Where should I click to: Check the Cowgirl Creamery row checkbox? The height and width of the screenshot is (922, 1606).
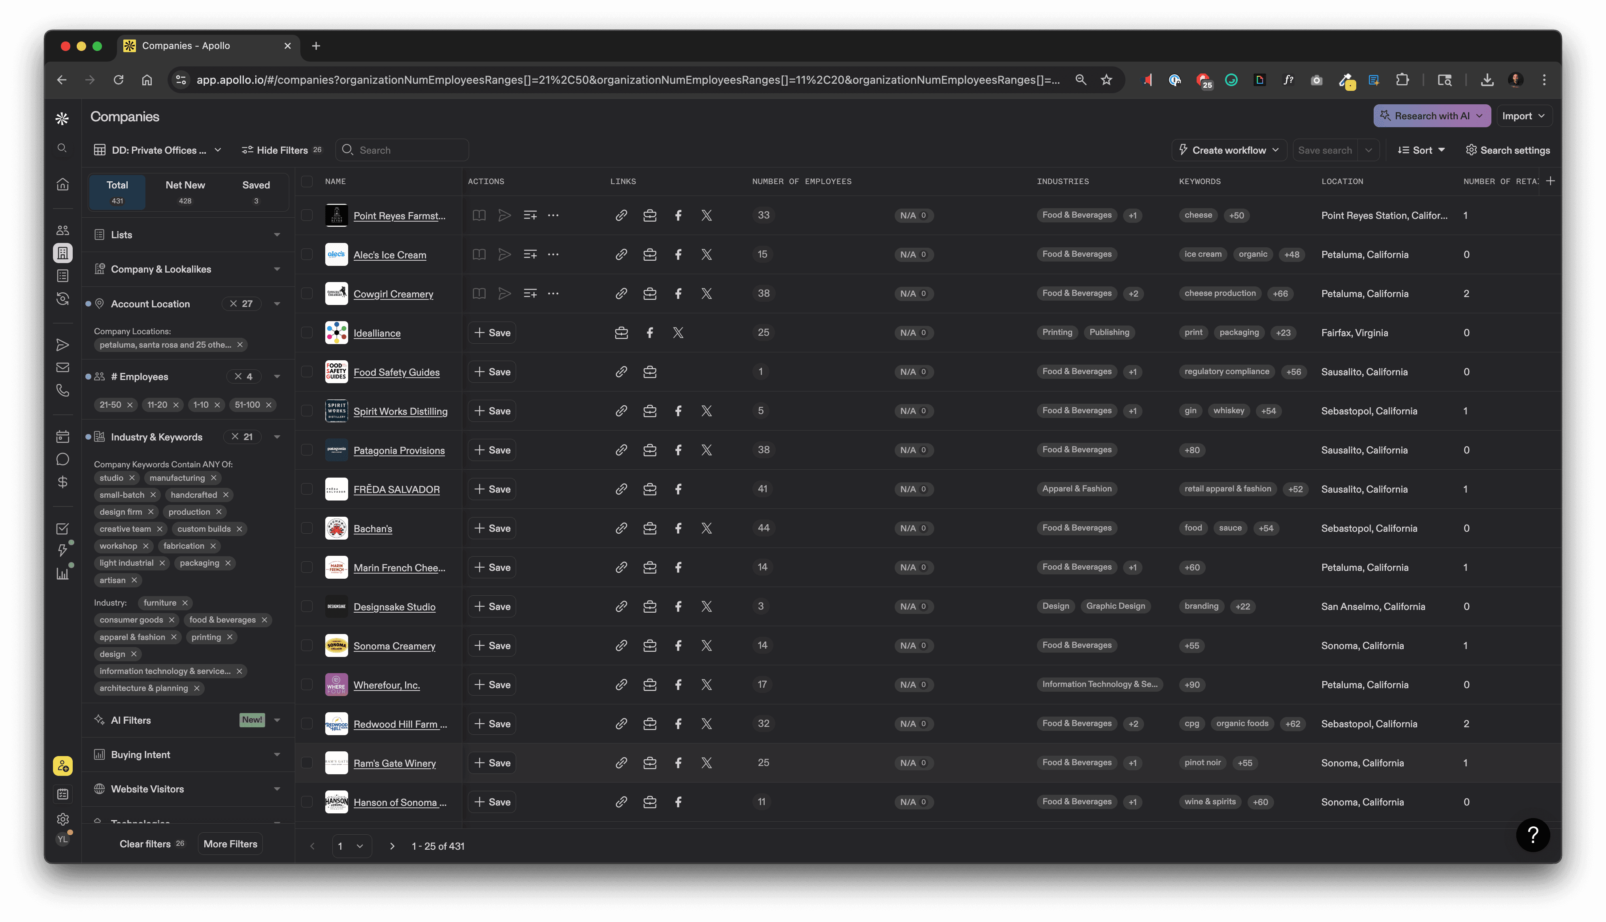click(307, 294)
